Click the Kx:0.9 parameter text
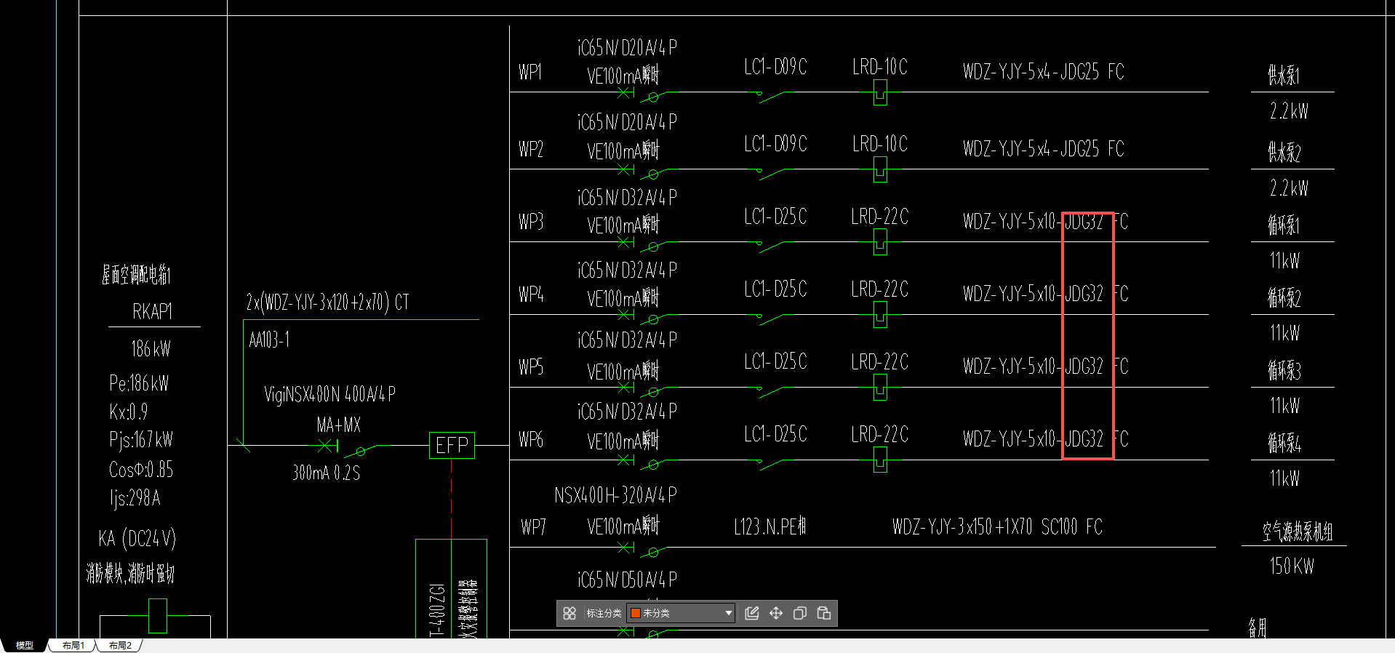1395x653 pixels. click(129, 412)
